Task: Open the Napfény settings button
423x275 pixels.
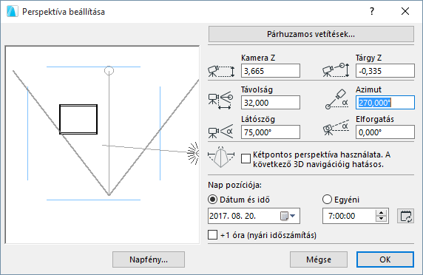Action: tap(149, 259)
